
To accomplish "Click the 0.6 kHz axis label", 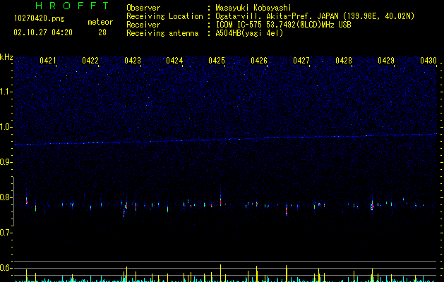I will [6, 268].
